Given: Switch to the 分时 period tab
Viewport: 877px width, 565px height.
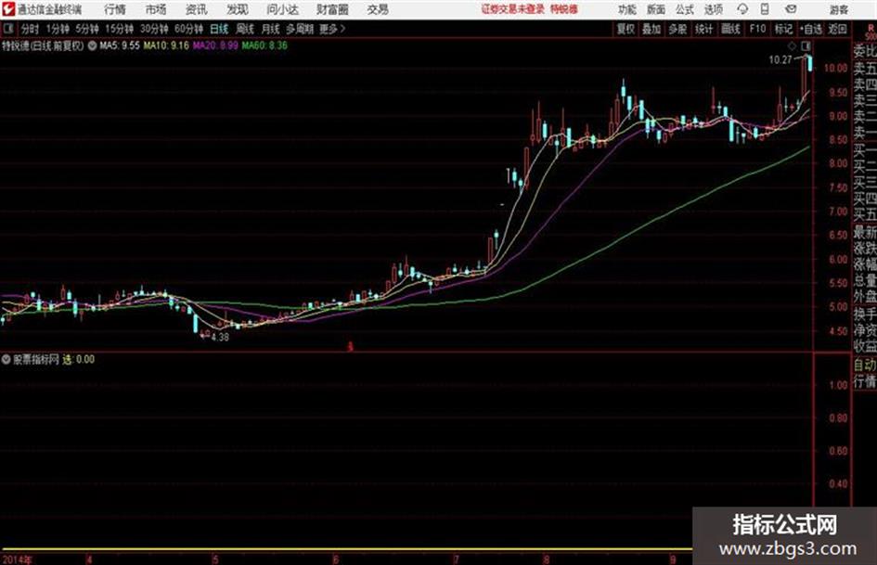Looking at the screenshot, I should click(x=31, y=29).
